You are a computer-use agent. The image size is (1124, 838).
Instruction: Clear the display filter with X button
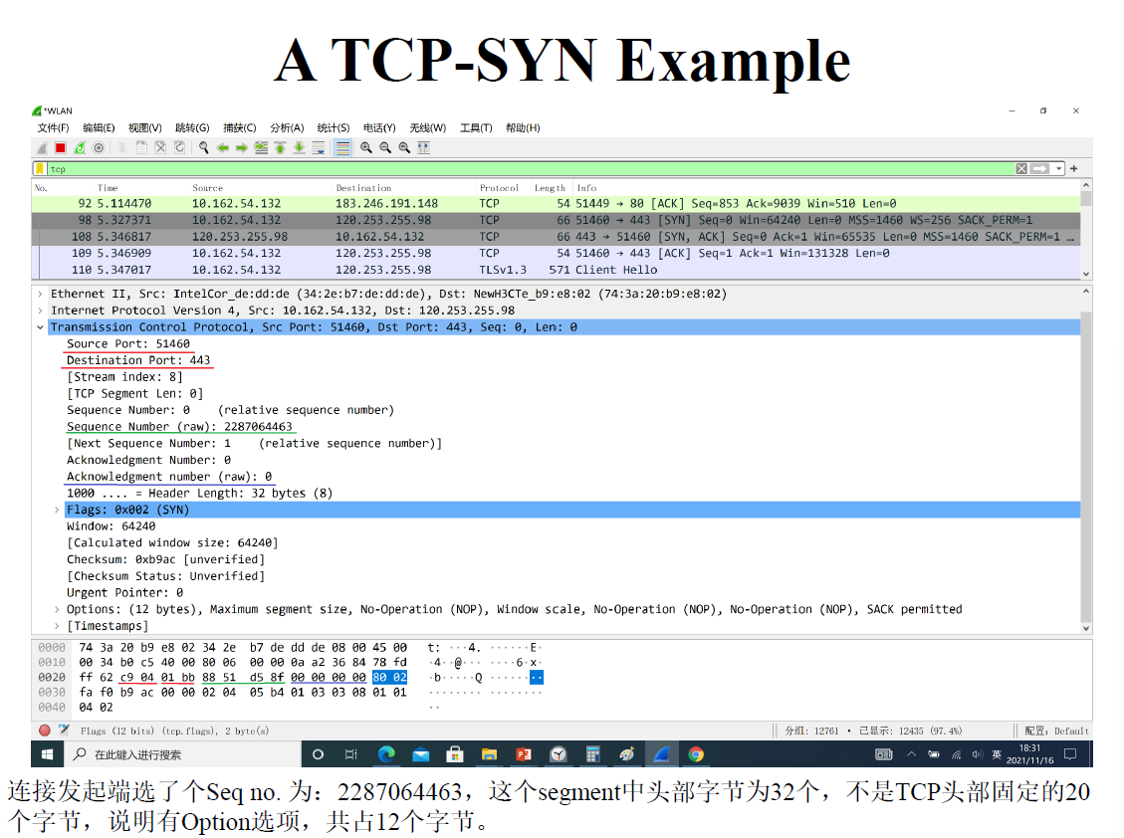click(1021, 169)
